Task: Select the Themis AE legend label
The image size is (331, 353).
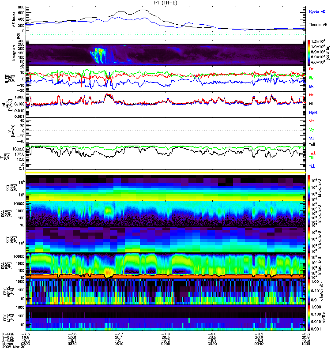Action: pyautogui.click(x=318, y=25)
